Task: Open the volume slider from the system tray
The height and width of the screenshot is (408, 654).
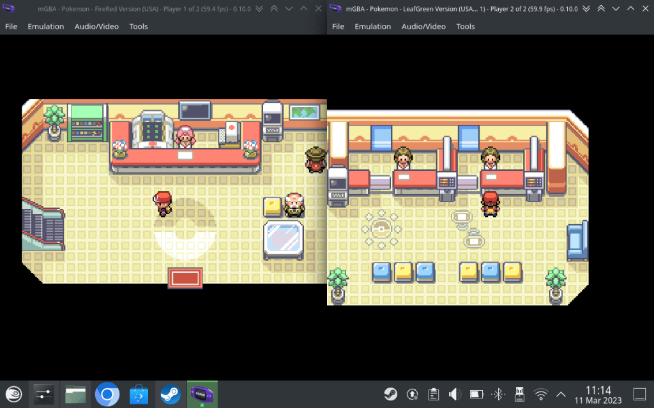Action: click(x=454, y=394)
